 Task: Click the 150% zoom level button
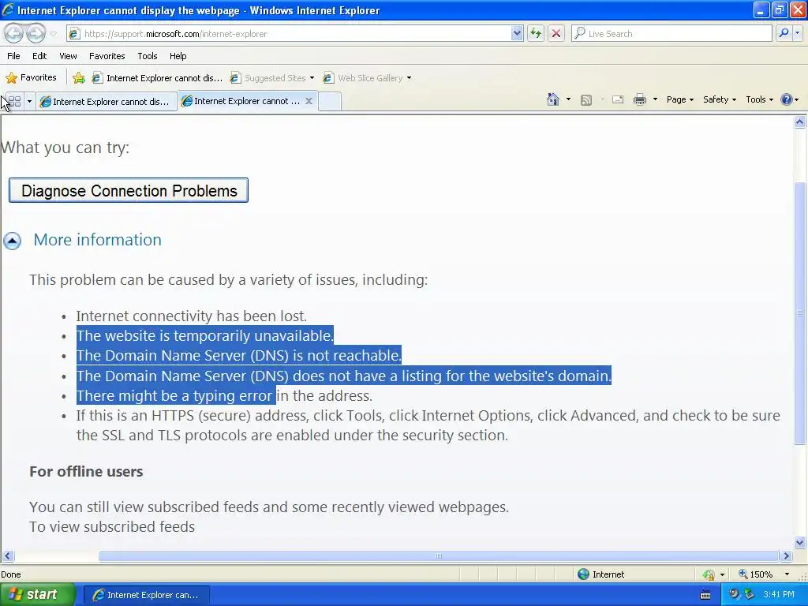[755, 574]
